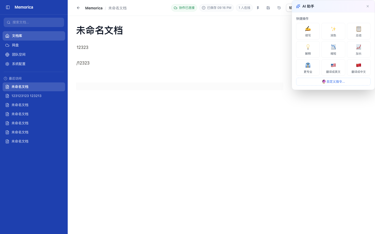Open 网盘 in sidebar
375x234 pixels.
tap(34, 45)
